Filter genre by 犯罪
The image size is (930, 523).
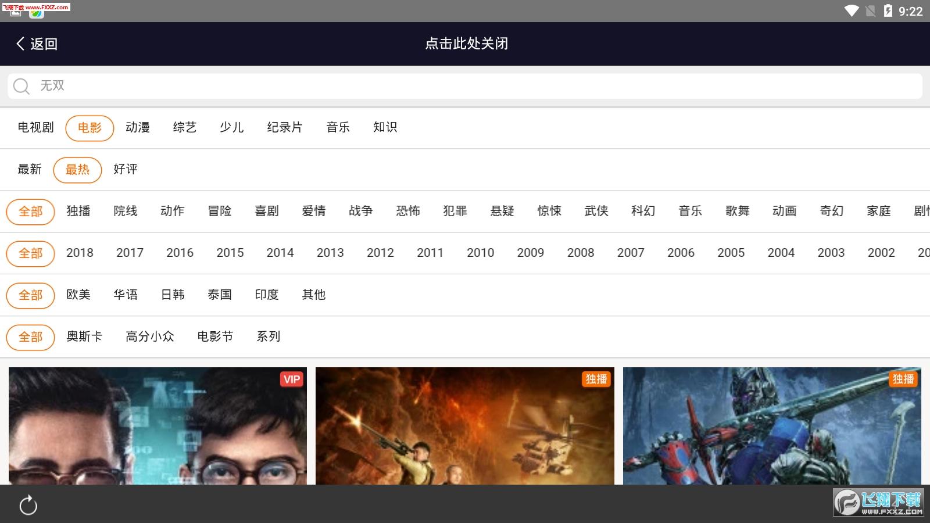455,211
